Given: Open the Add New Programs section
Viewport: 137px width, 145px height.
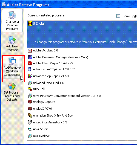Looking at the screenshot, I should pyautogui.click(x=12, y=43).
